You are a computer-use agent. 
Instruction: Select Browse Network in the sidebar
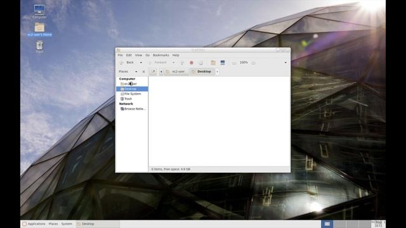pyautogui.click(x=132, y=109)
